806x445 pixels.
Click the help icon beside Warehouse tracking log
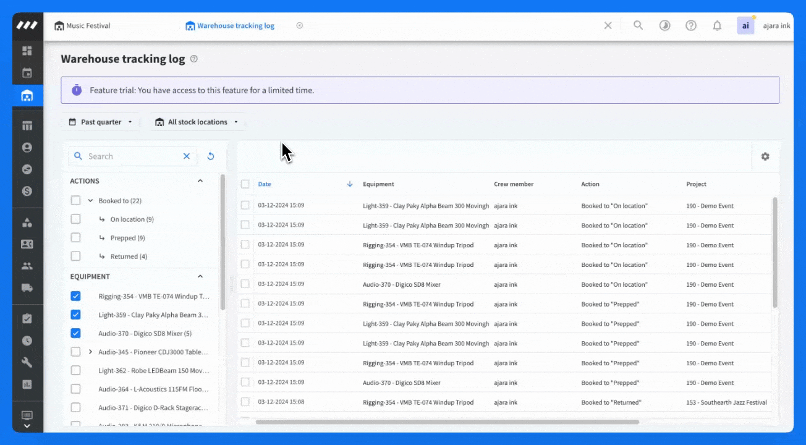click(x=194, y=59)
